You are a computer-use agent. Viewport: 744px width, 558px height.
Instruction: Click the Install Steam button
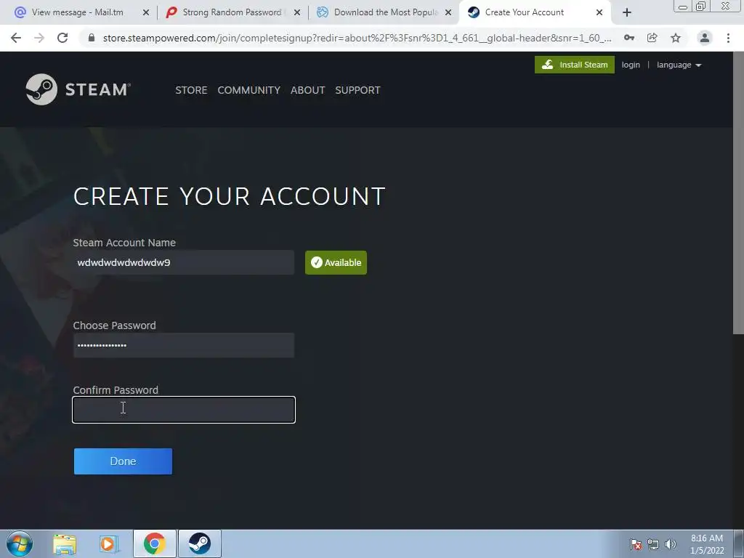click(x=574, y=65)
